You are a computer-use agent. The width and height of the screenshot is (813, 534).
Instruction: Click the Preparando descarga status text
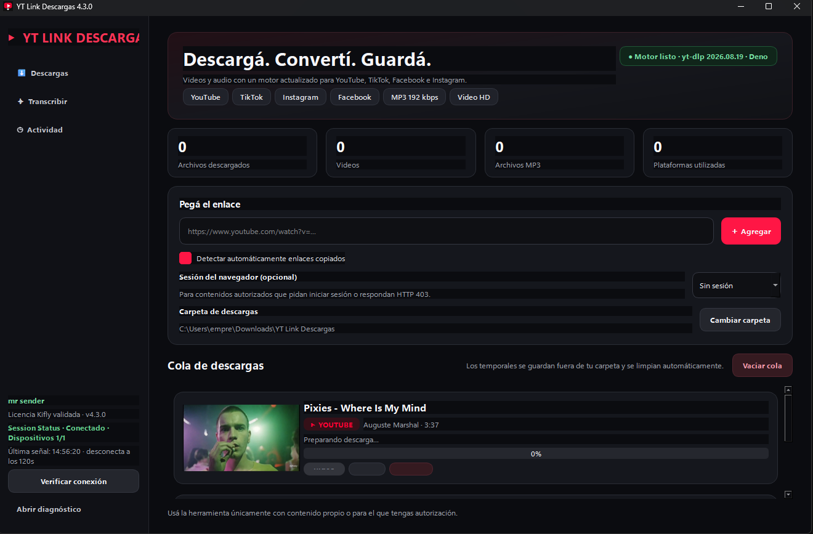coord(341,440)
